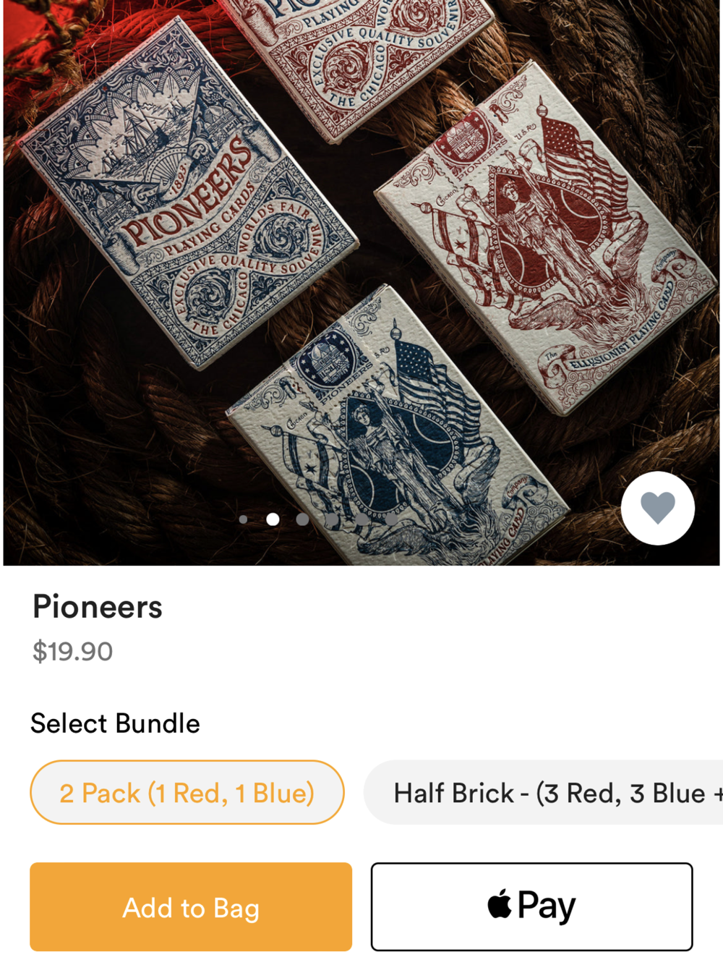The image size is (723, 965).
Task: Select the highlighted second carousel dot
Action: [273, 519]
